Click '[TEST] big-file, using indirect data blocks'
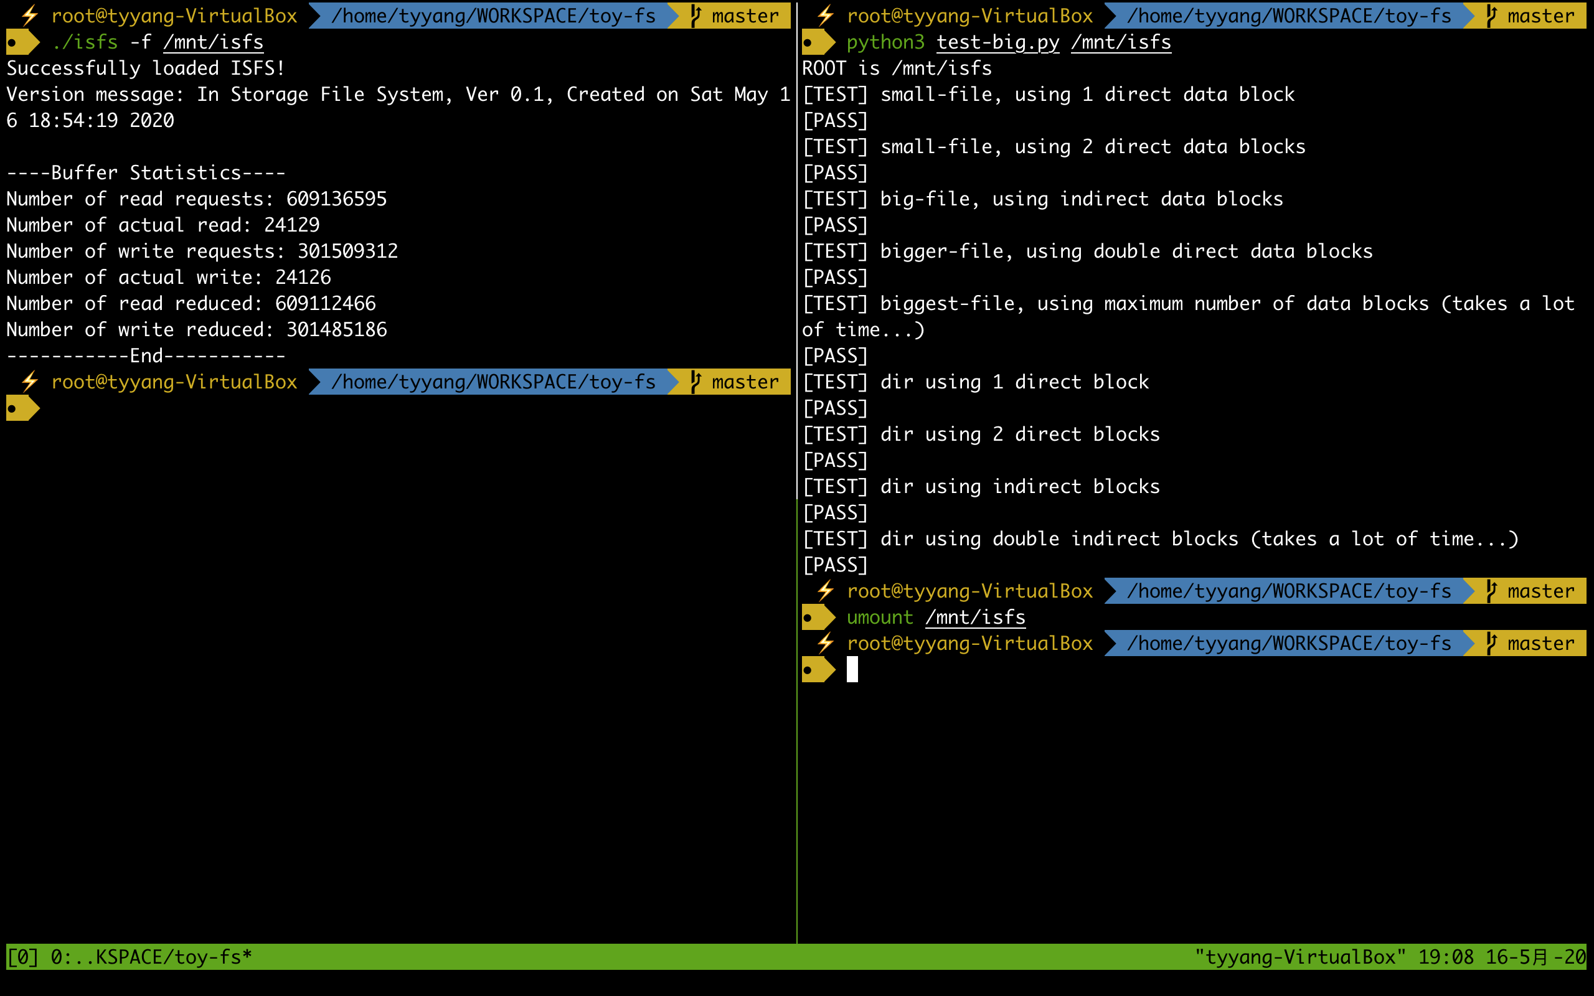Viewport: 1594px width, 996px height. 1043,199
